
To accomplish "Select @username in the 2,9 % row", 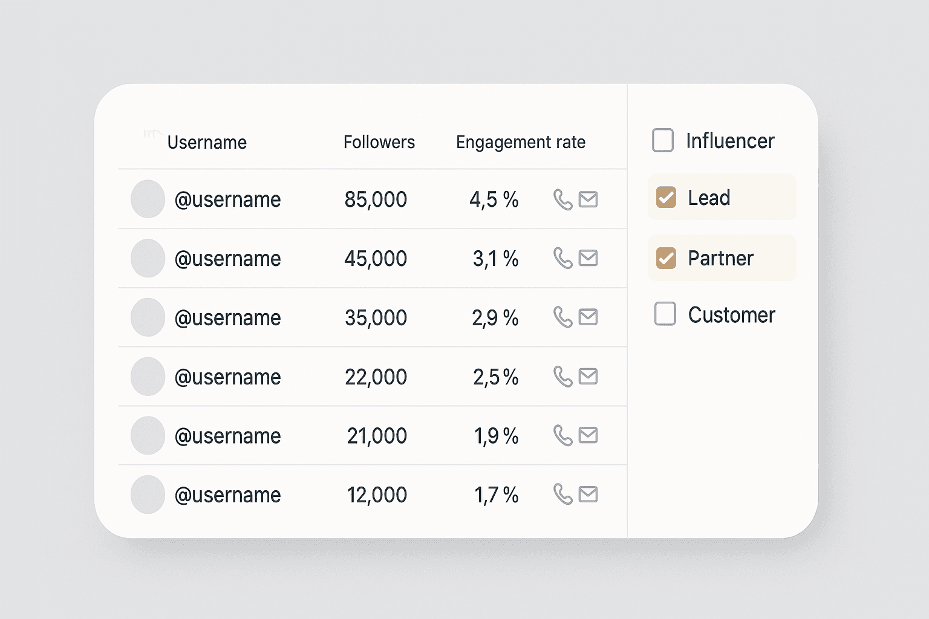I will [227, 318].
